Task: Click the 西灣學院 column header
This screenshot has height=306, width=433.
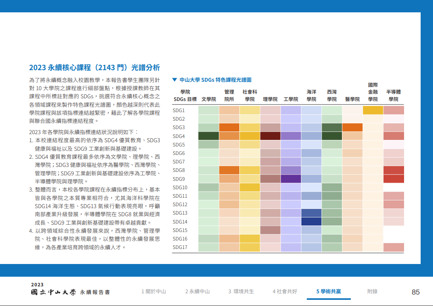Action: (x=332, y=96)
